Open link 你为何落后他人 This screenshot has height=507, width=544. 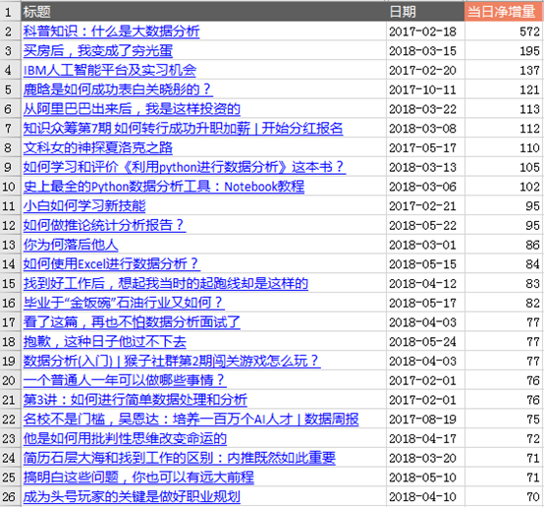click(71, 245)
